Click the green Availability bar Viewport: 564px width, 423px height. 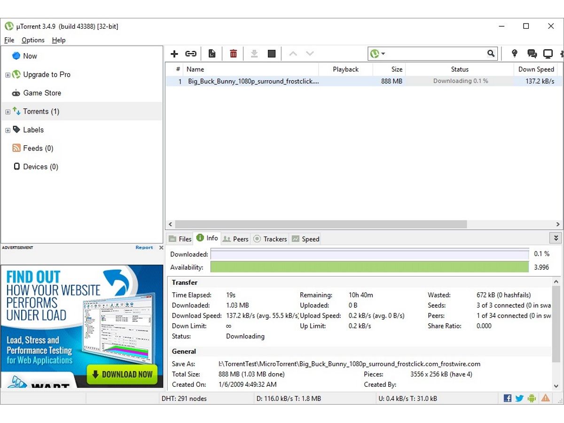370,267
